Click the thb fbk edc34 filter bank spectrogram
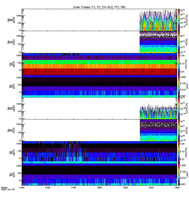This screenshot has width=189, height=202. pos(99,64)
